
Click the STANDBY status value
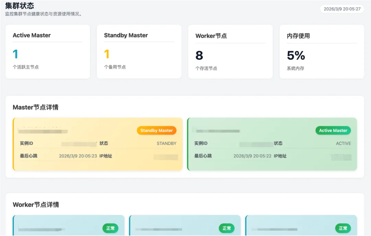(166, 144)
